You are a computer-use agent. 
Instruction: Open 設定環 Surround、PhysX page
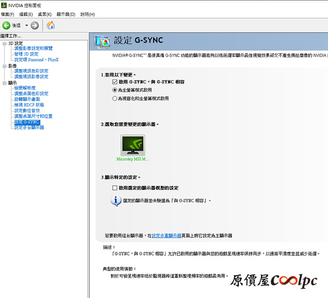click(x=36, y=60)
